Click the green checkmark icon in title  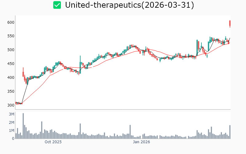tap(57, 5)
